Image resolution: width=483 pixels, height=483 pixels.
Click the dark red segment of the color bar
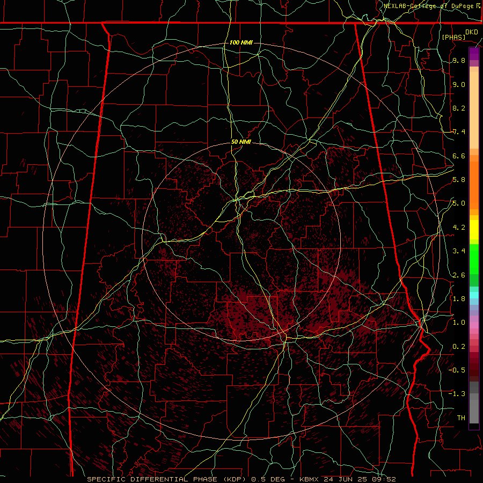point(474,367)
